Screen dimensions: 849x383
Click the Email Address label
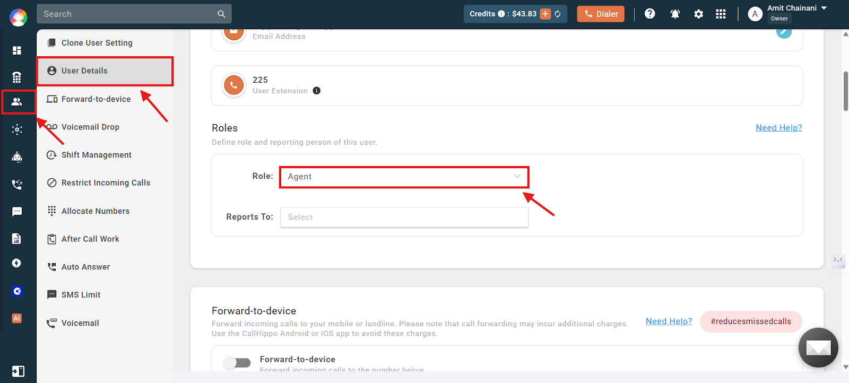(x=279, y=37)
